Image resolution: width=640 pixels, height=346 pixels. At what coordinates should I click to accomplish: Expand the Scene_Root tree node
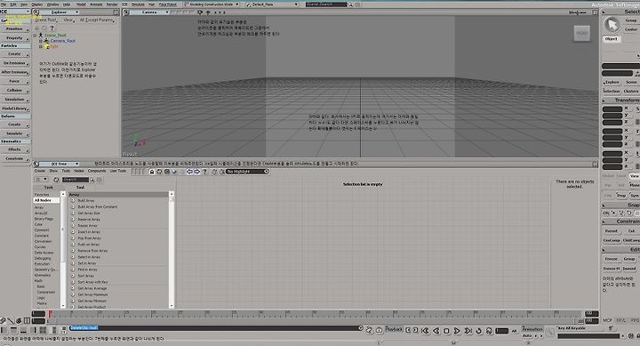point(35,36)
